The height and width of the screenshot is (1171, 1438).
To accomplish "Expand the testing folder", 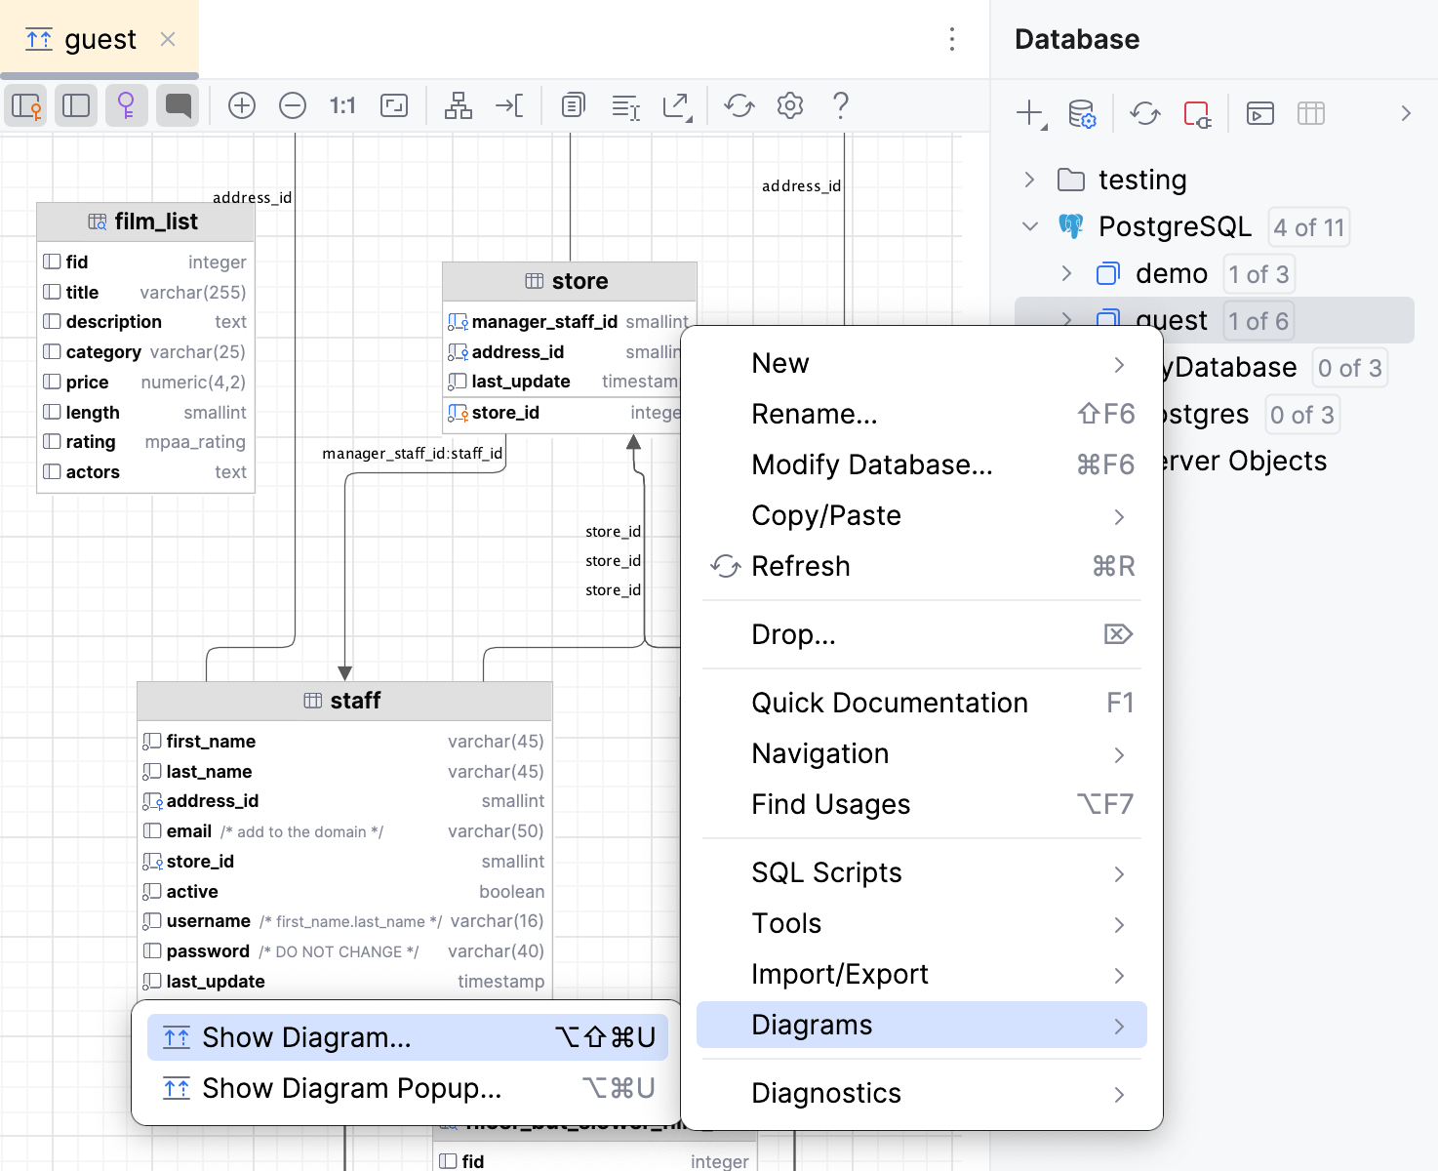I will click(x=1029, y=180).
